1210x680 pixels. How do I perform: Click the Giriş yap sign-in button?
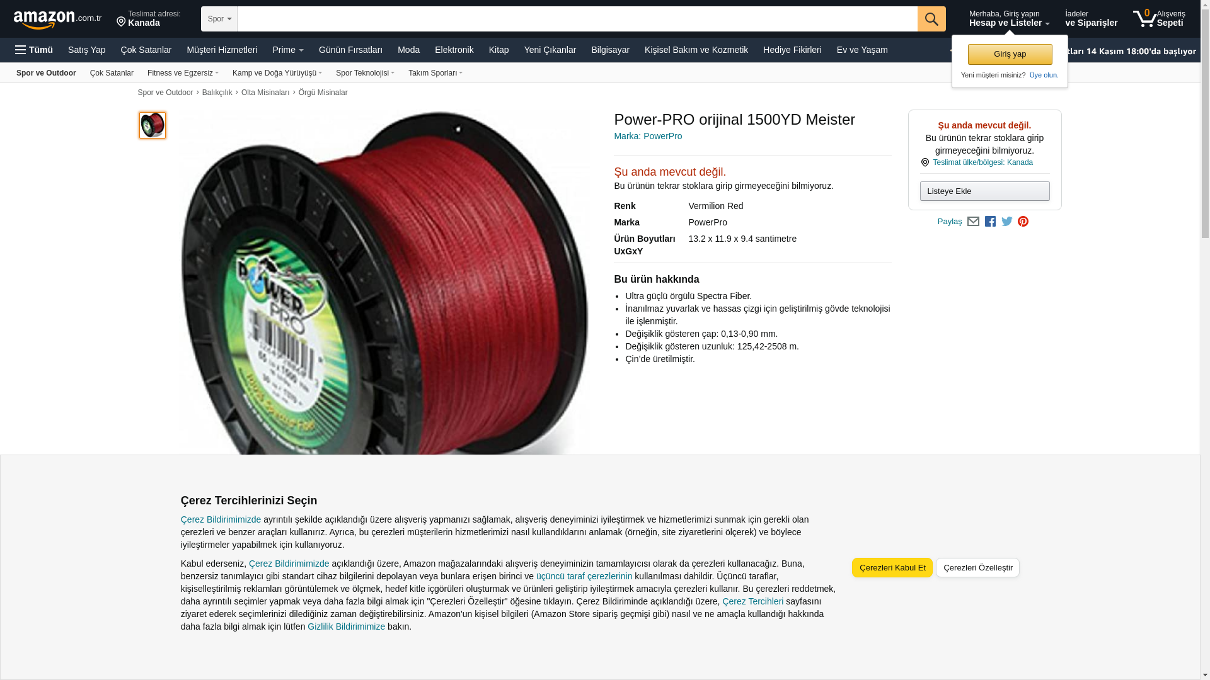pos(1010,54)
